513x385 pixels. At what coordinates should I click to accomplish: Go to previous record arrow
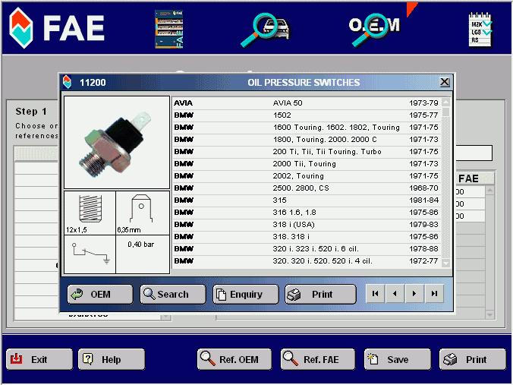pyautogui.click(x=395, y=294)
